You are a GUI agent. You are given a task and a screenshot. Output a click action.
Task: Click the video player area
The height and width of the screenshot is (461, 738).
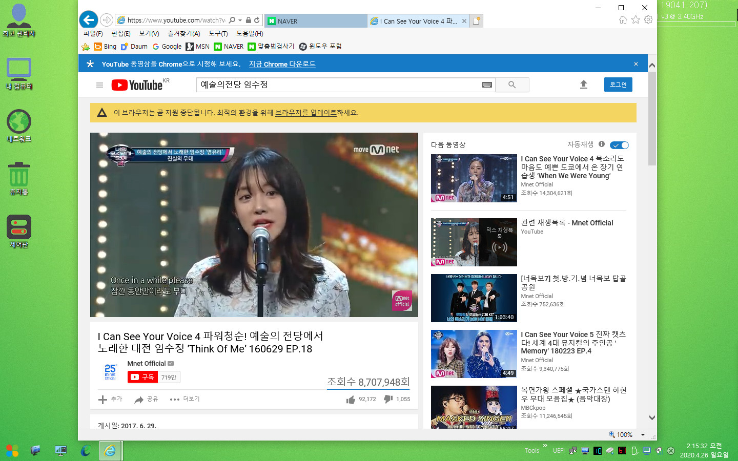click(x=254, y=225)
